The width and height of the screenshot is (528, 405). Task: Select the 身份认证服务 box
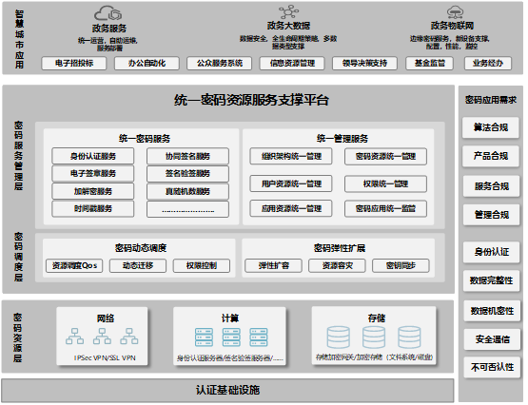(x=93, y=156)
